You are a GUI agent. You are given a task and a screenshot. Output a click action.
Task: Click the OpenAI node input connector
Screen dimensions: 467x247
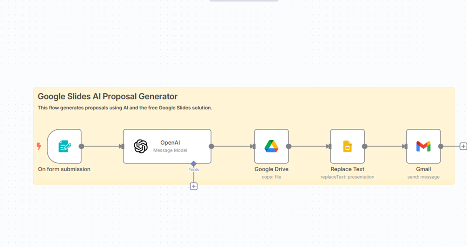pyautogui.click(x=122, y=146)
